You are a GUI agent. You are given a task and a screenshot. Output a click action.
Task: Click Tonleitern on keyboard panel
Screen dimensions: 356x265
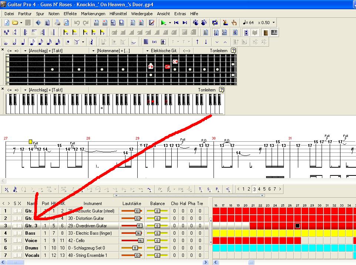tap(206, 90)
